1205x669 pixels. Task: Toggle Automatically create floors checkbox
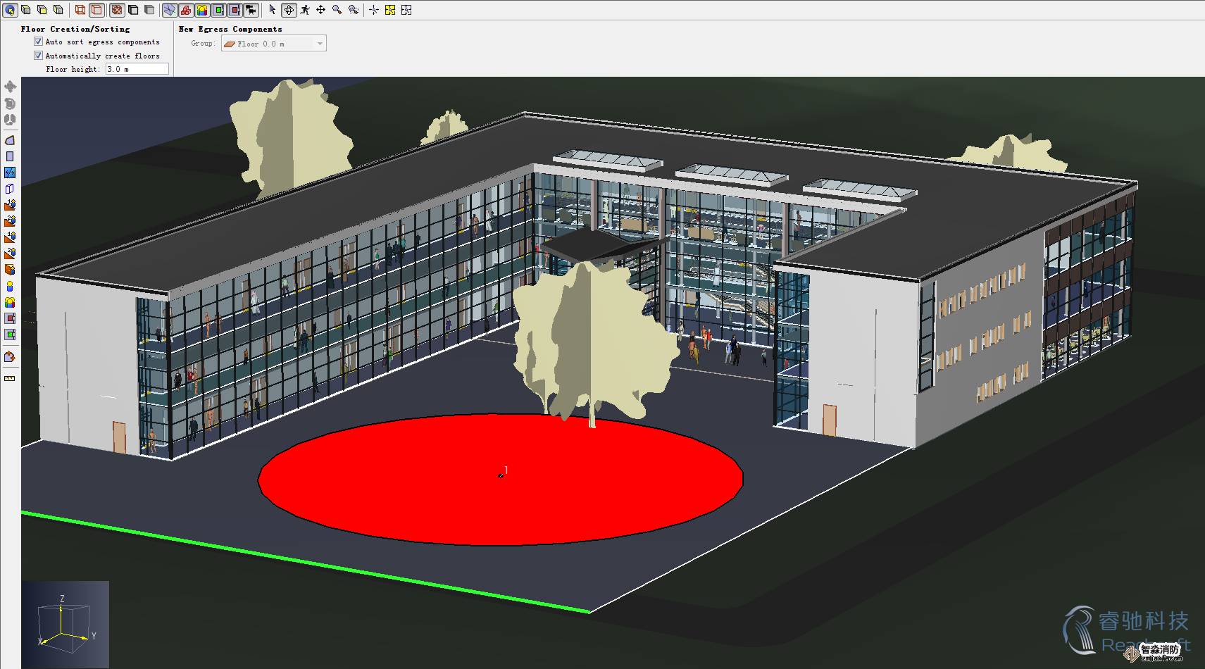point(39,56)
